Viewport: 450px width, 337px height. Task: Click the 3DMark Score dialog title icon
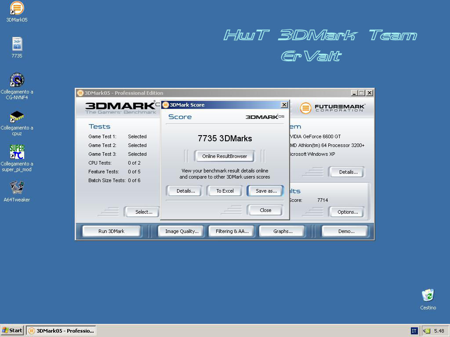pos(166,105)
